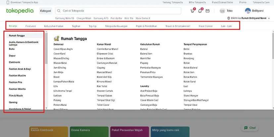This screenshot has height=137, width=274.
Task: Click the Toko shop avatar icon
Action: coord(222,11)
